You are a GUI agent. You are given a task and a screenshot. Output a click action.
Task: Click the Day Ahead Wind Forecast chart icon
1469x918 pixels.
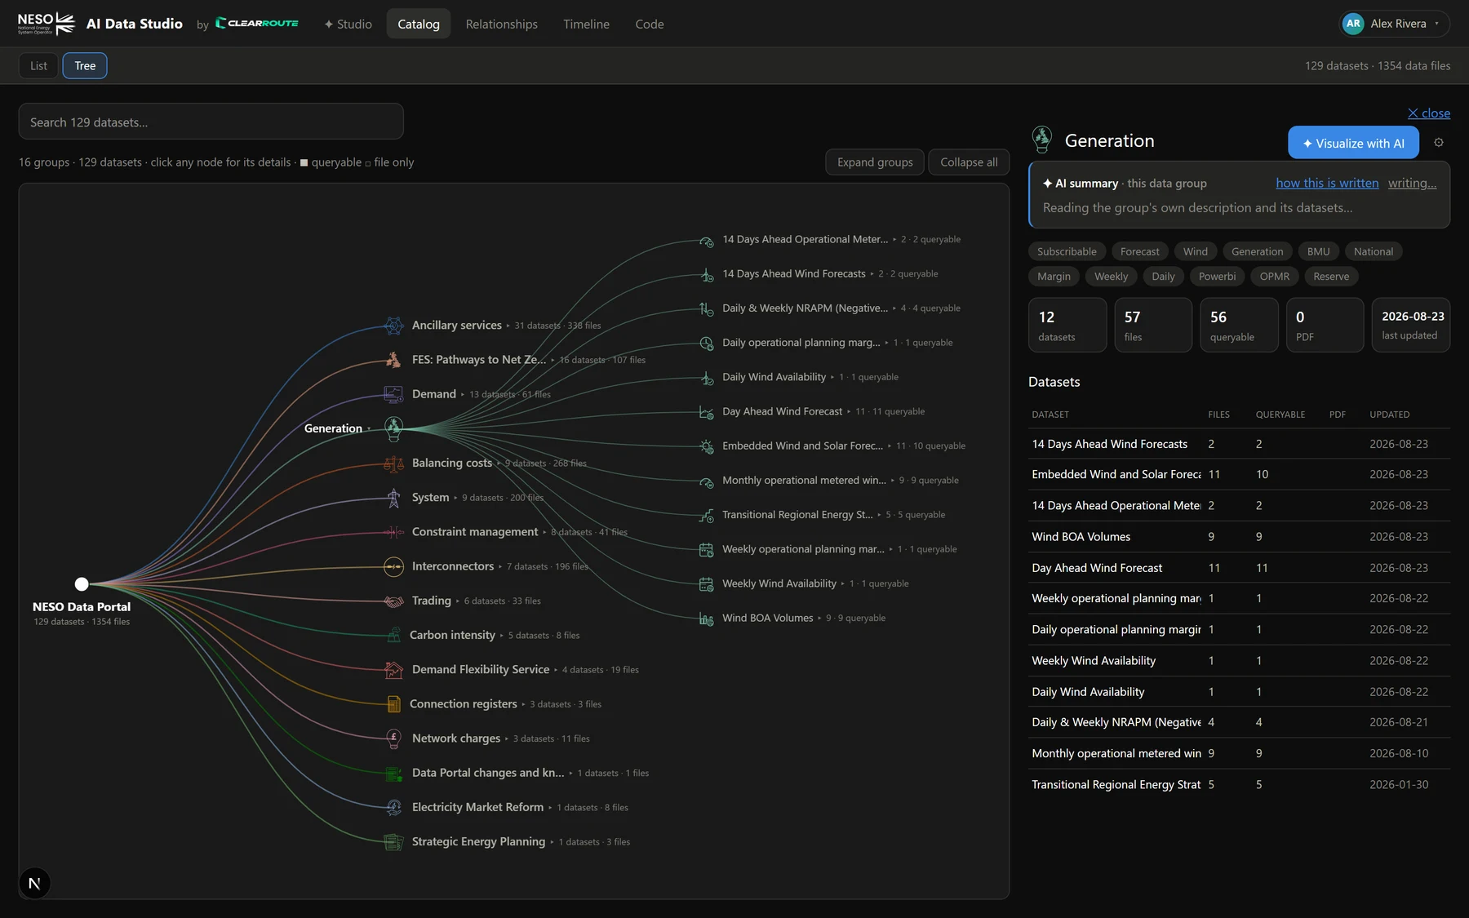point(707,412)
